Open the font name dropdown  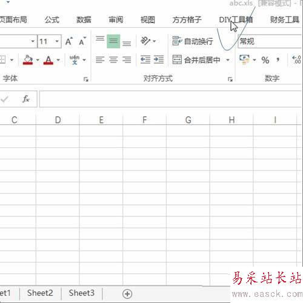click(x=33, y=41)
